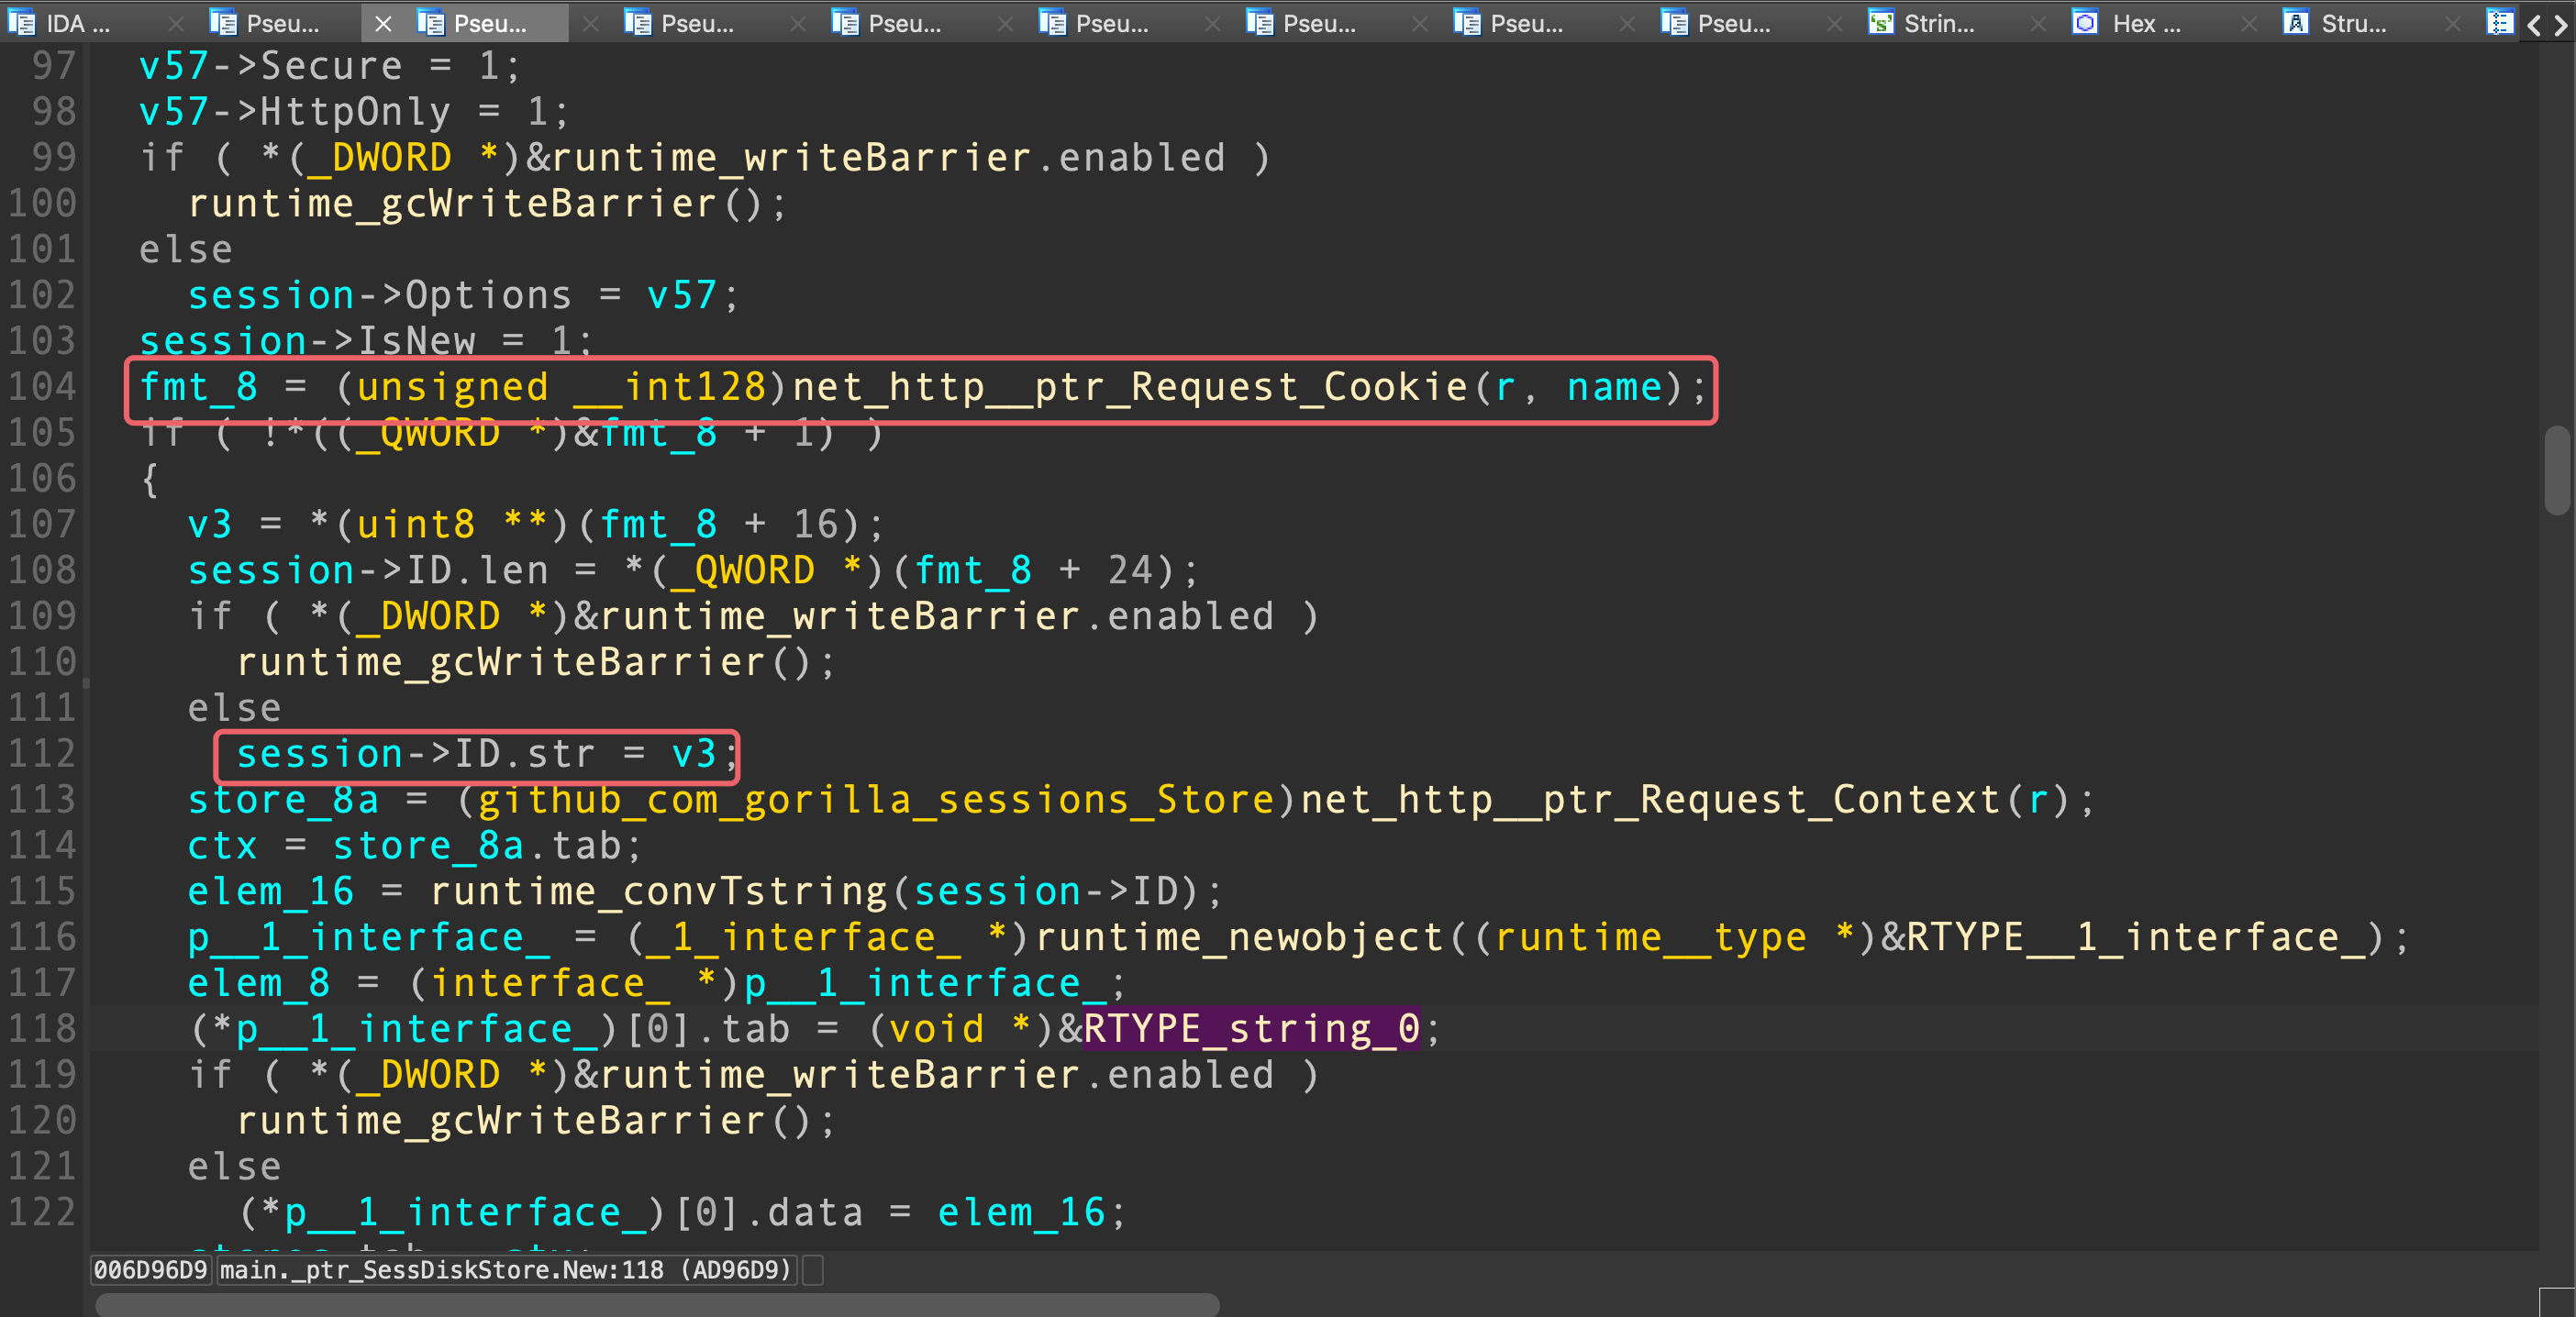Click github_com_gorilla_sessions_Store cast
The height and width of the screenshot is (1317, 2576).
pyautogui.click(x=876, y=799)
